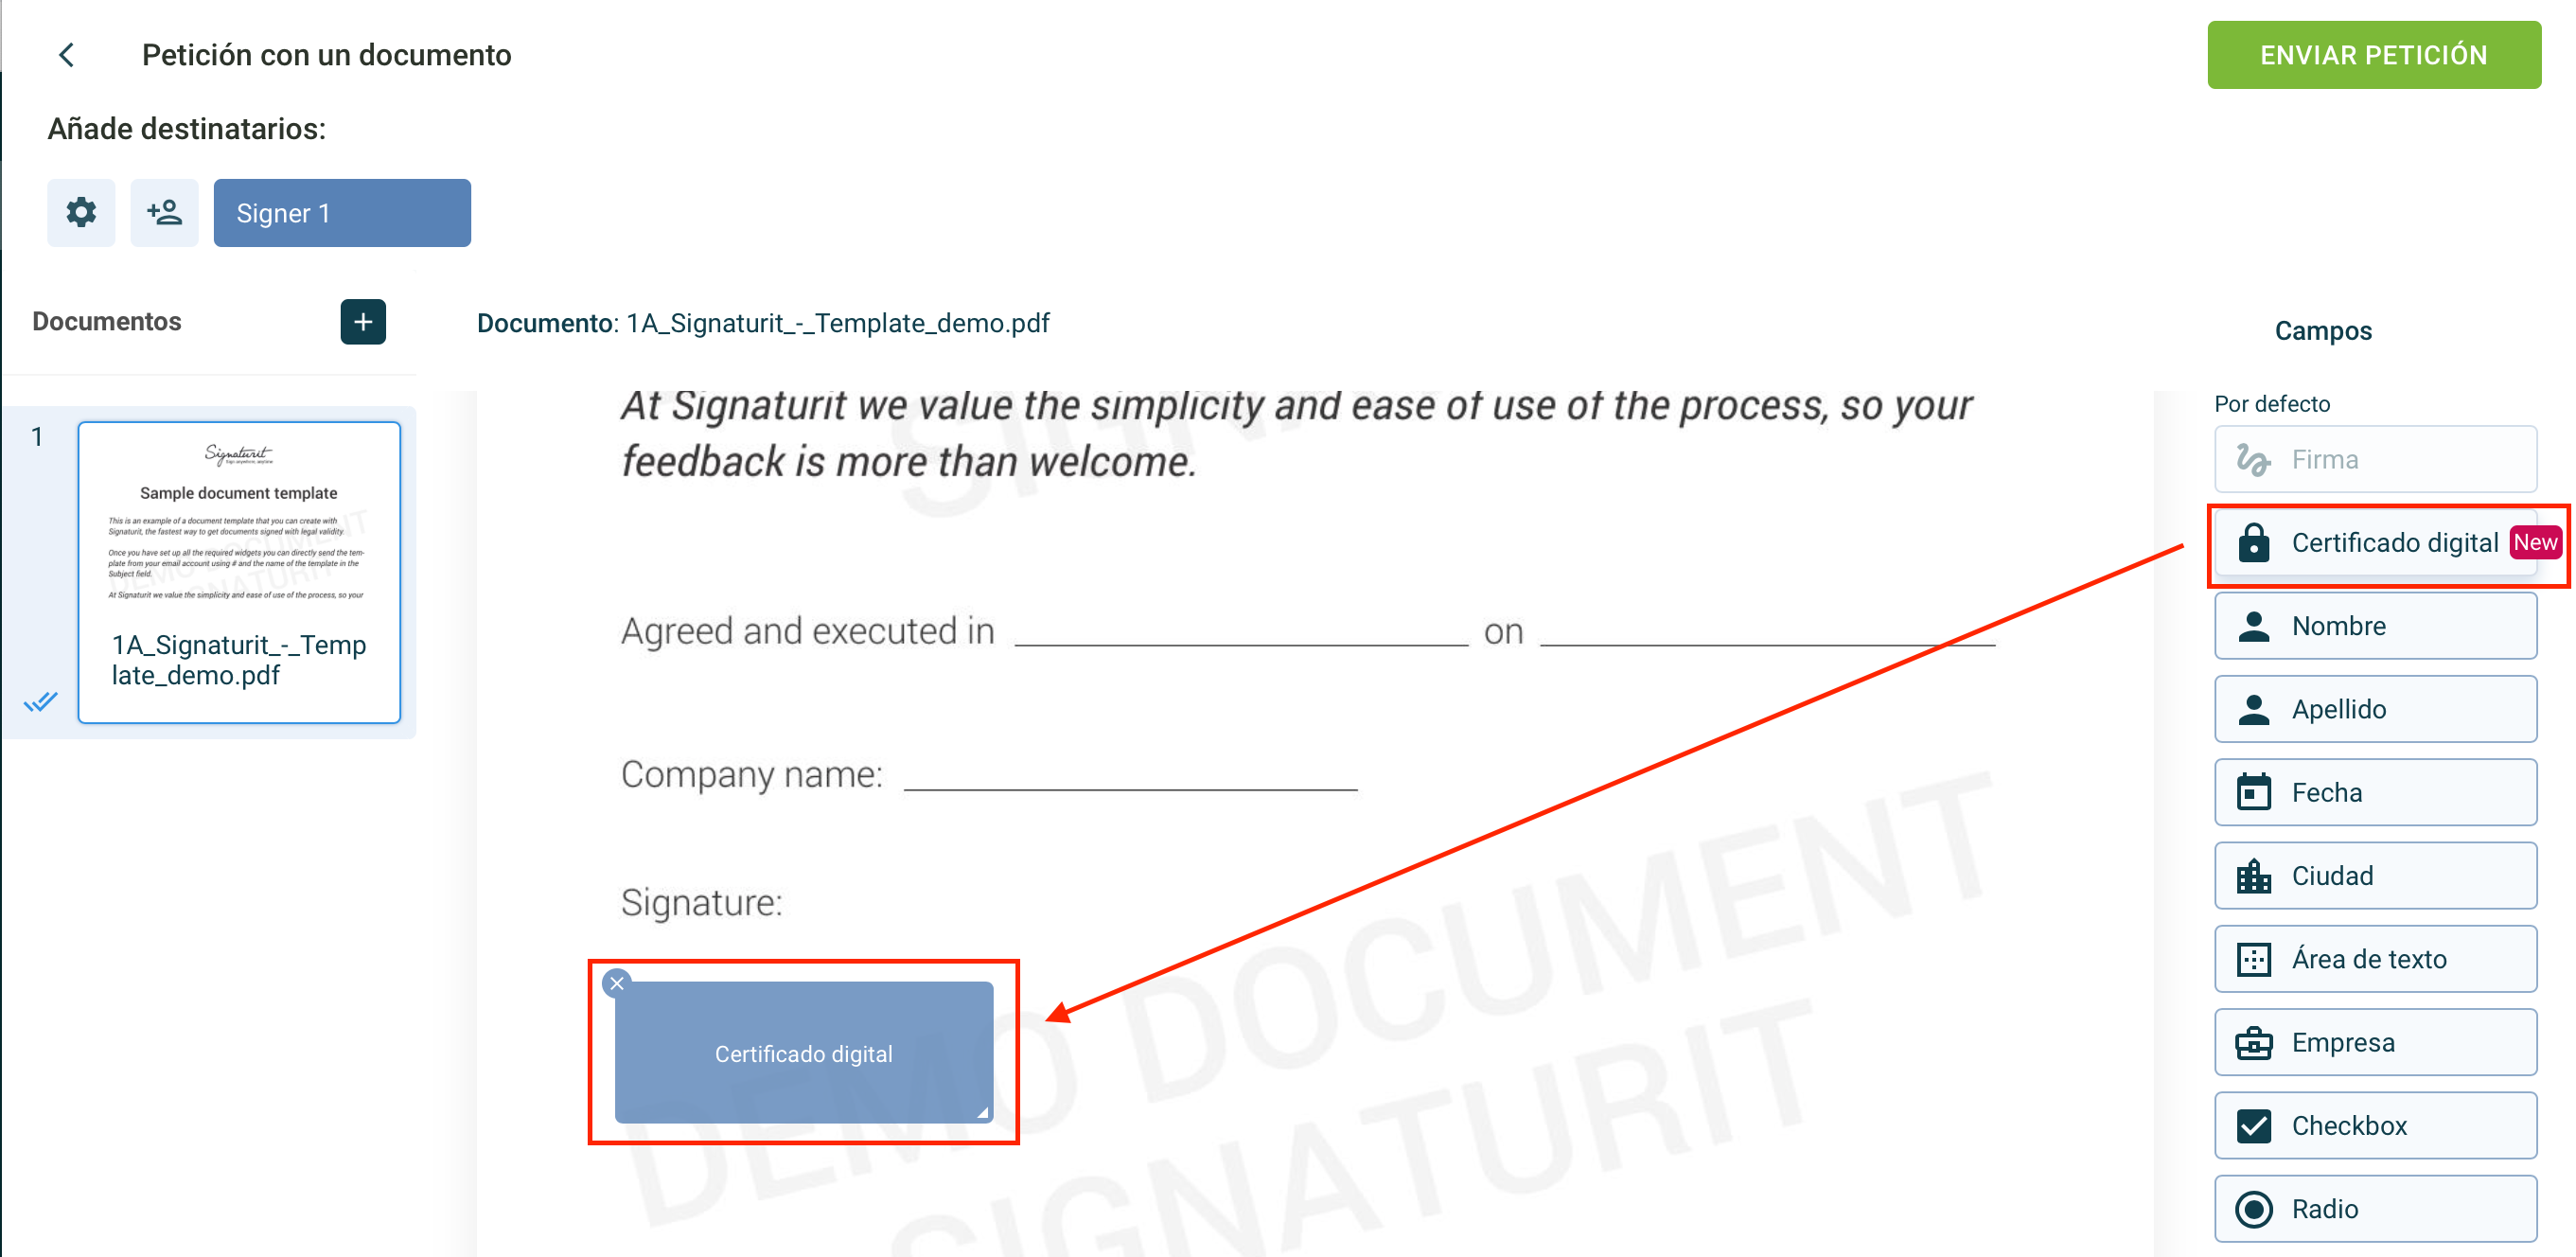Open recipient settings gear icon
This screenshot has width=2576, height=1257.
[x=81, y=212]
